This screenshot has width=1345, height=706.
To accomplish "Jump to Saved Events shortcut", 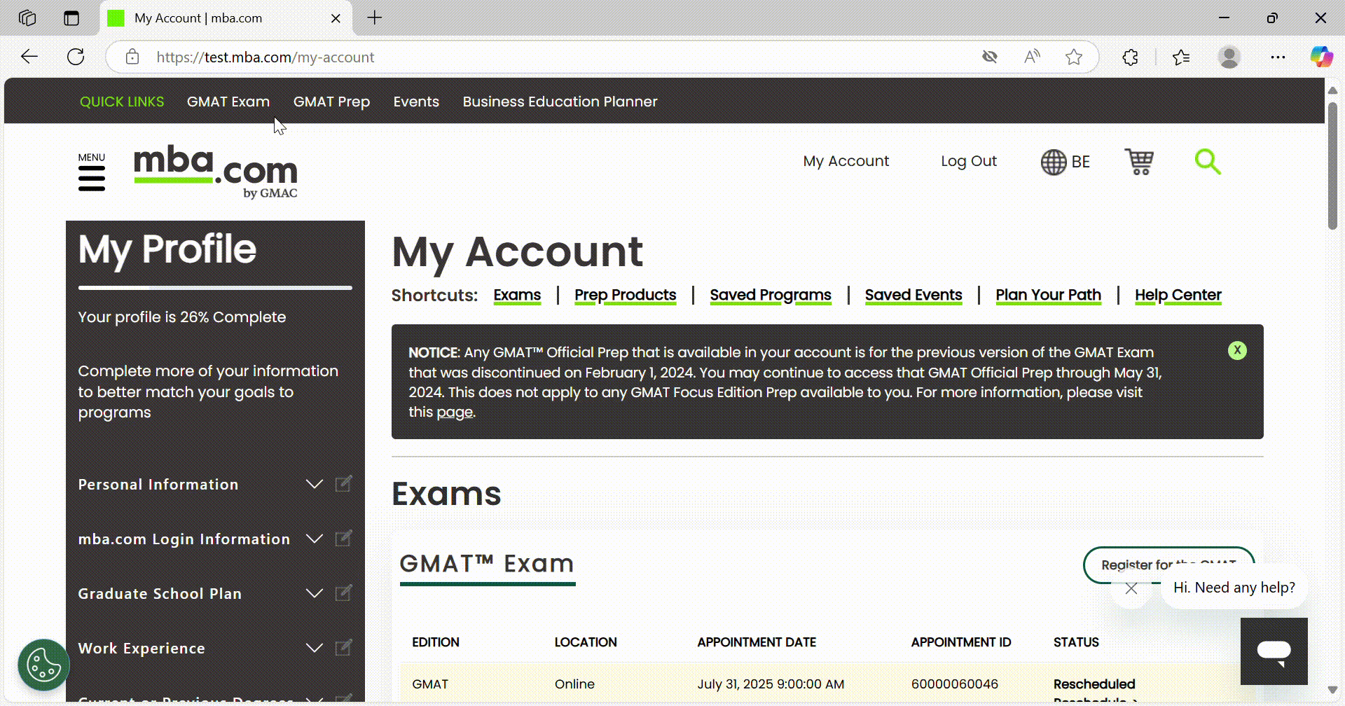I will point(913,295).
